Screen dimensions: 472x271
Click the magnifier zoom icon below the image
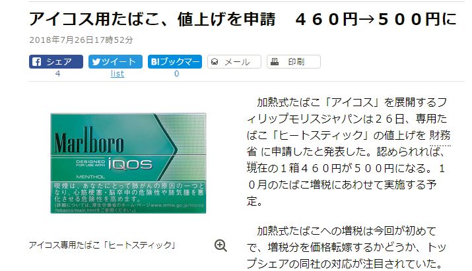coord(220,245)
